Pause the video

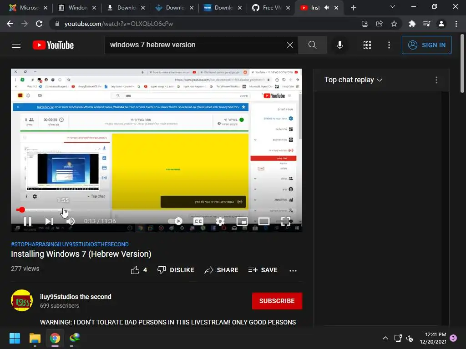click(x=28, y=221)
